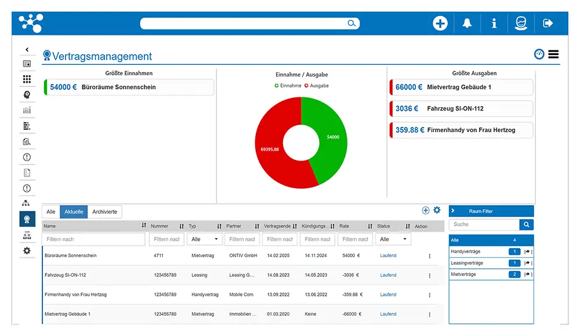The image size is (580, 336).
Task: Open notifications bell in header
Action: point(467,23)
